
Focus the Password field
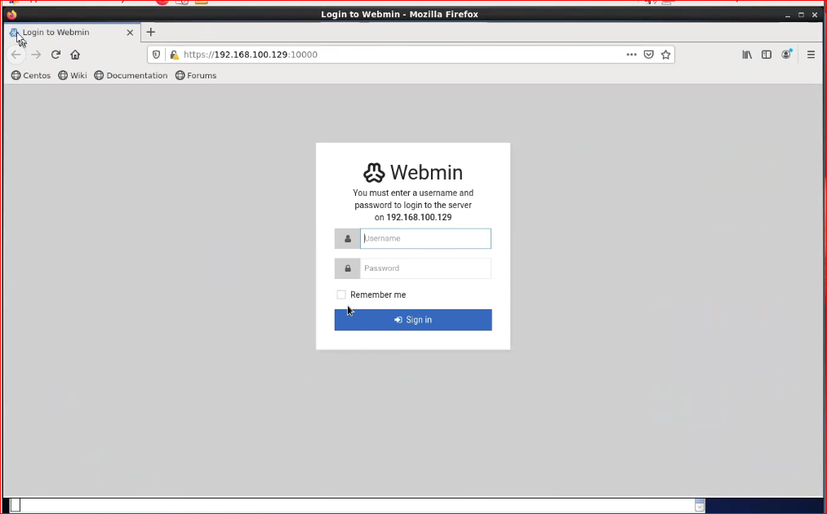[x=425, y=268]
